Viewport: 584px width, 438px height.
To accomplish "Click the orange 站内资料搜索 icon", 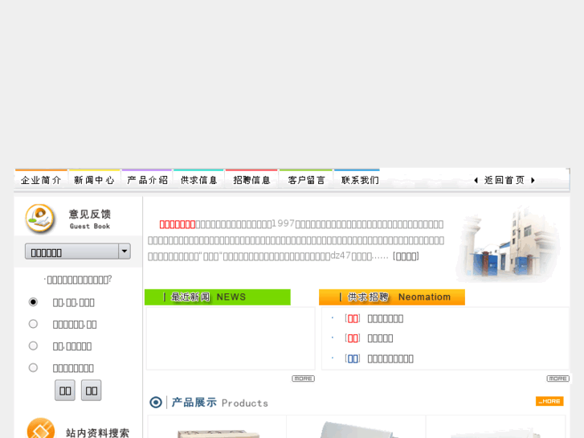I will pyautogui.click(x=41, y=428).
